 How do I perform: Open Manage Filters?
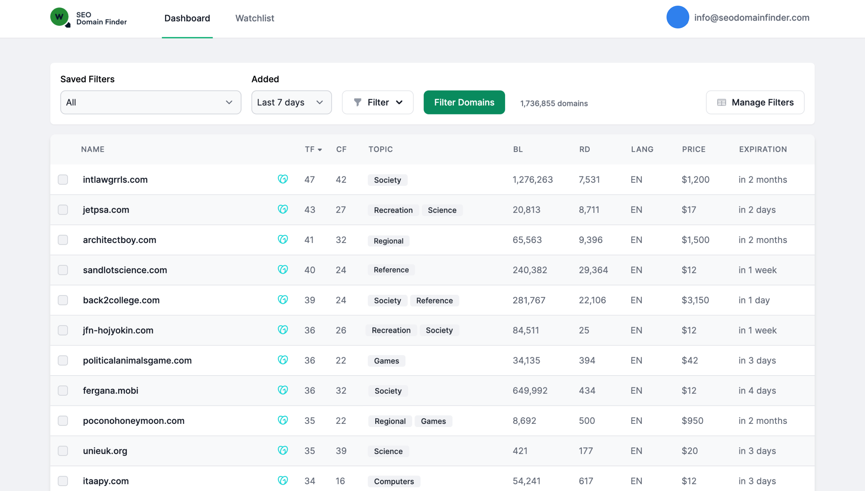pyautogui.click(x=755, y=102)
